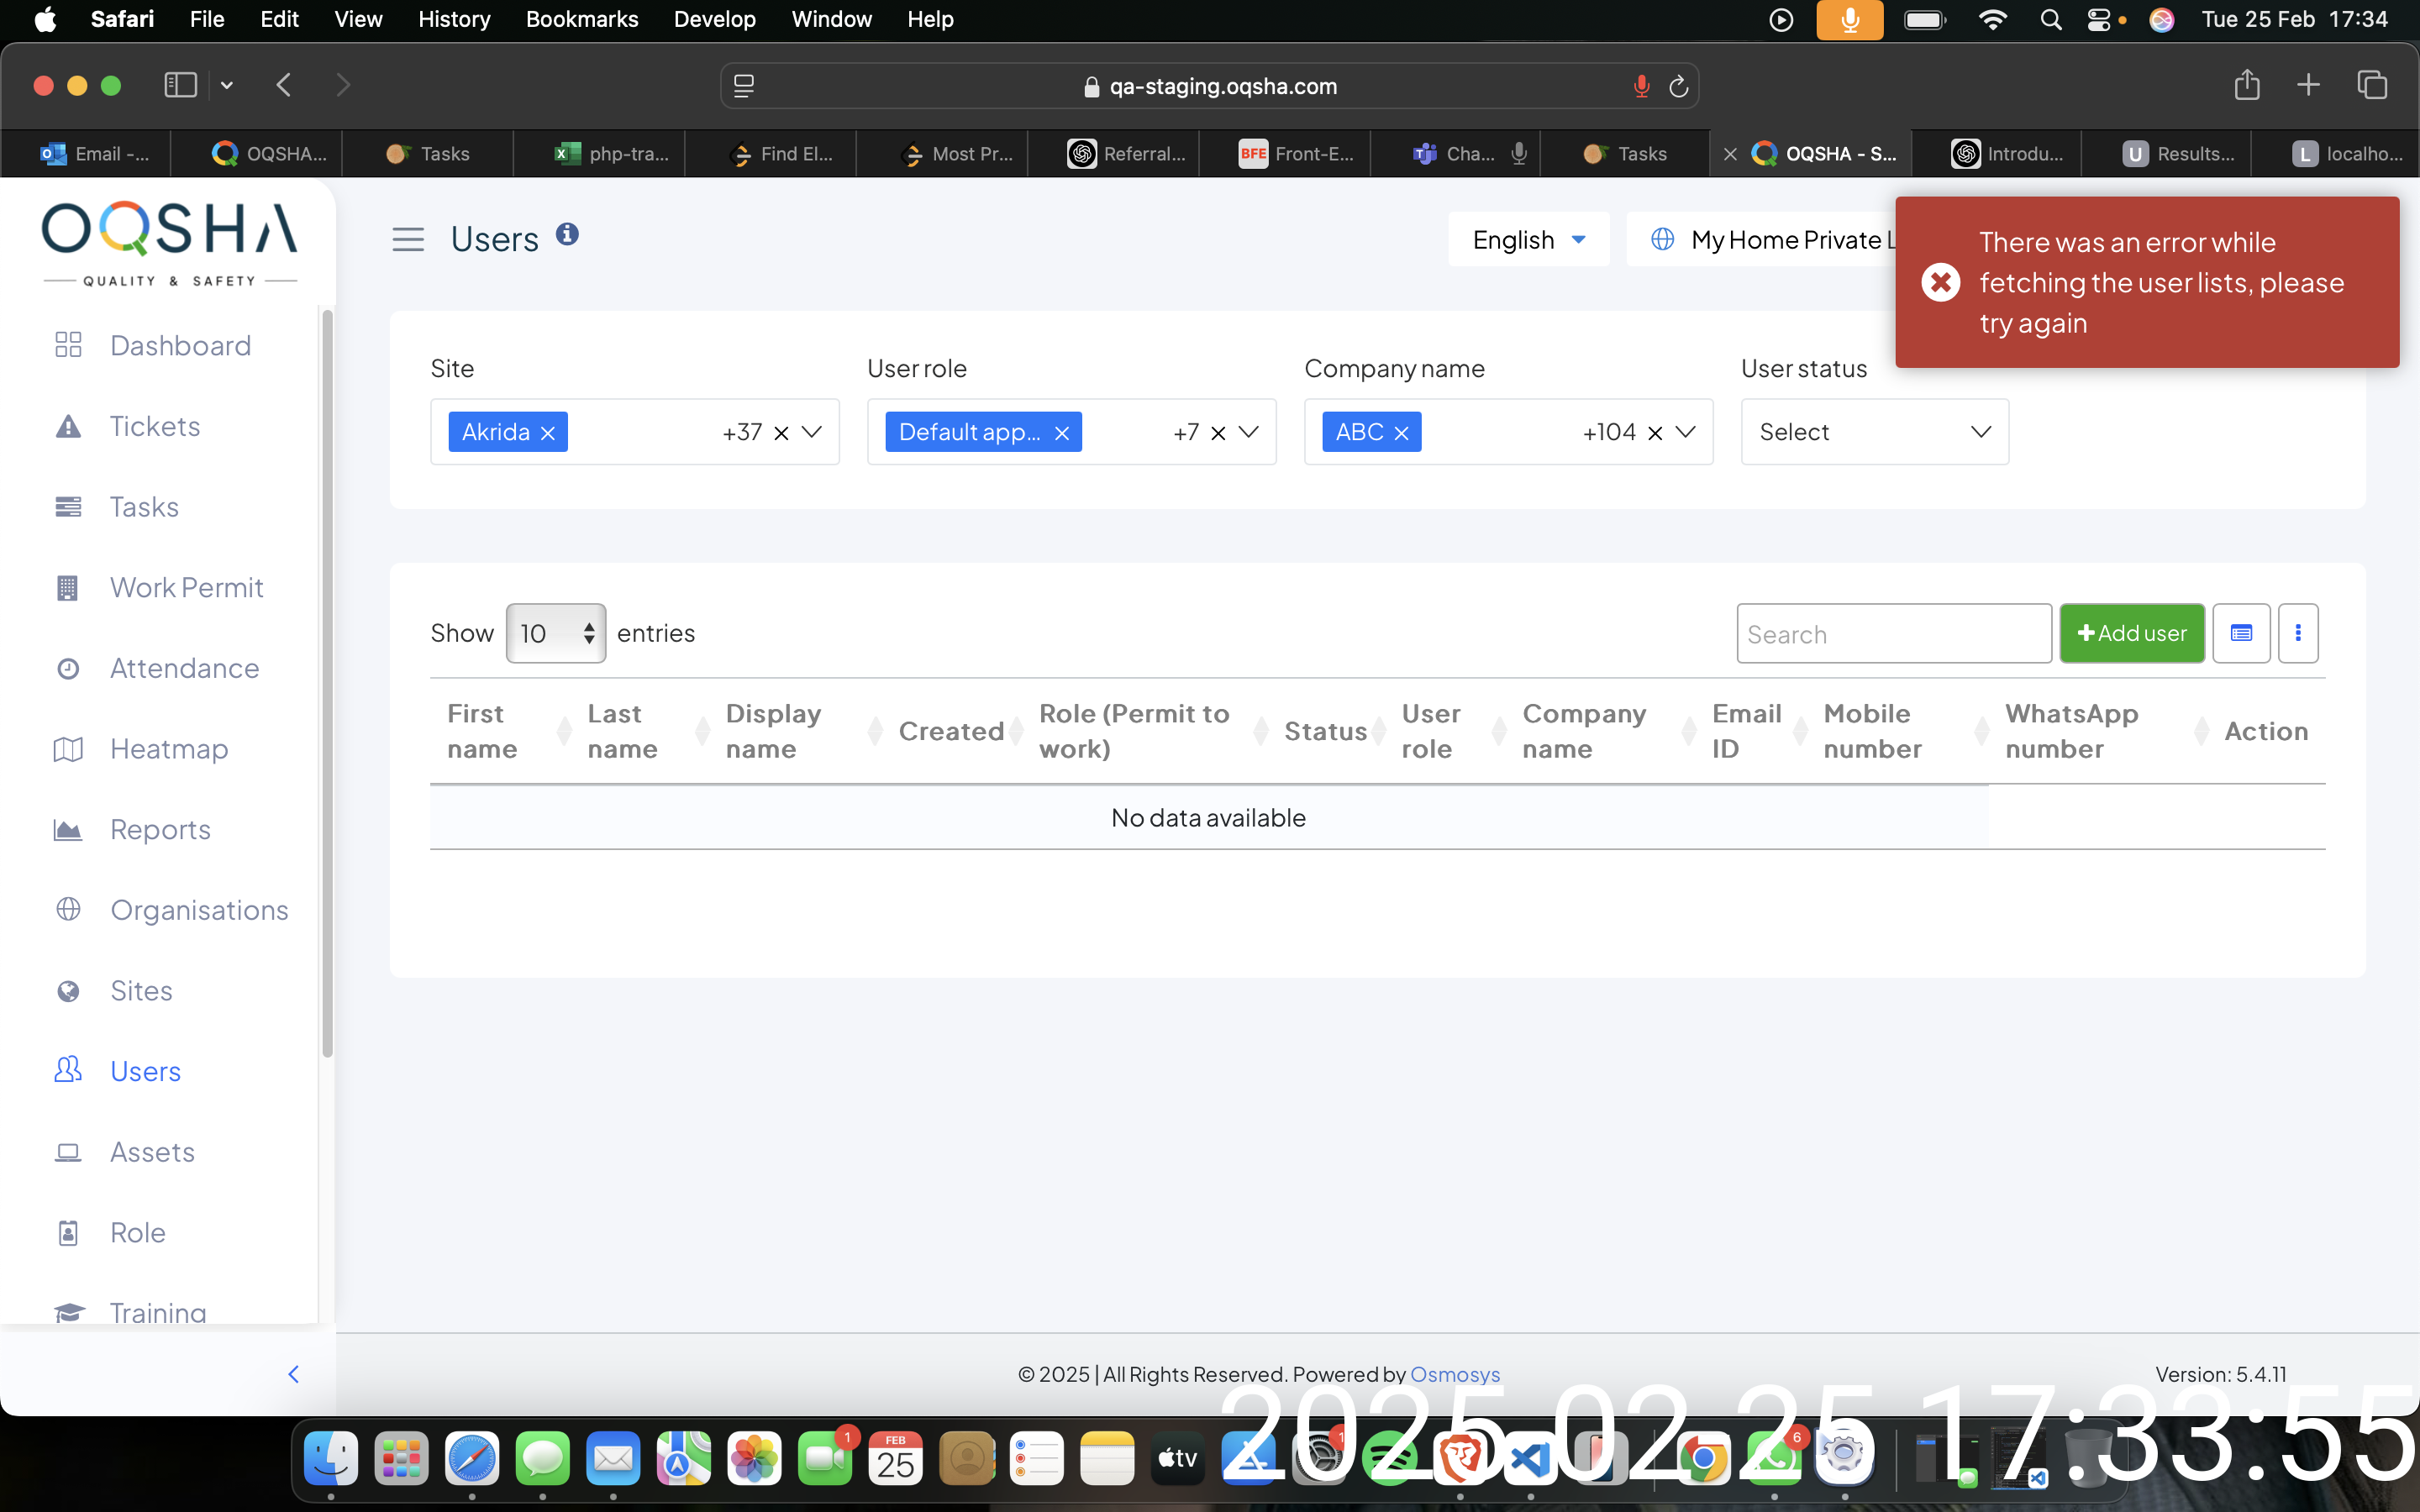Click the Reports chart icon in sidebar
2420x1512 pixels.
68,830
